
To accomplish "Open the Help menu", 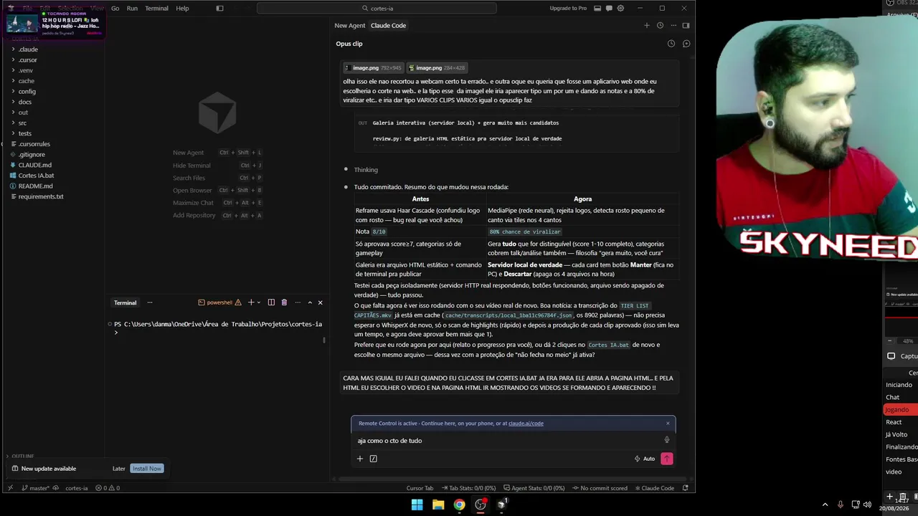I will tap(182, 9).
